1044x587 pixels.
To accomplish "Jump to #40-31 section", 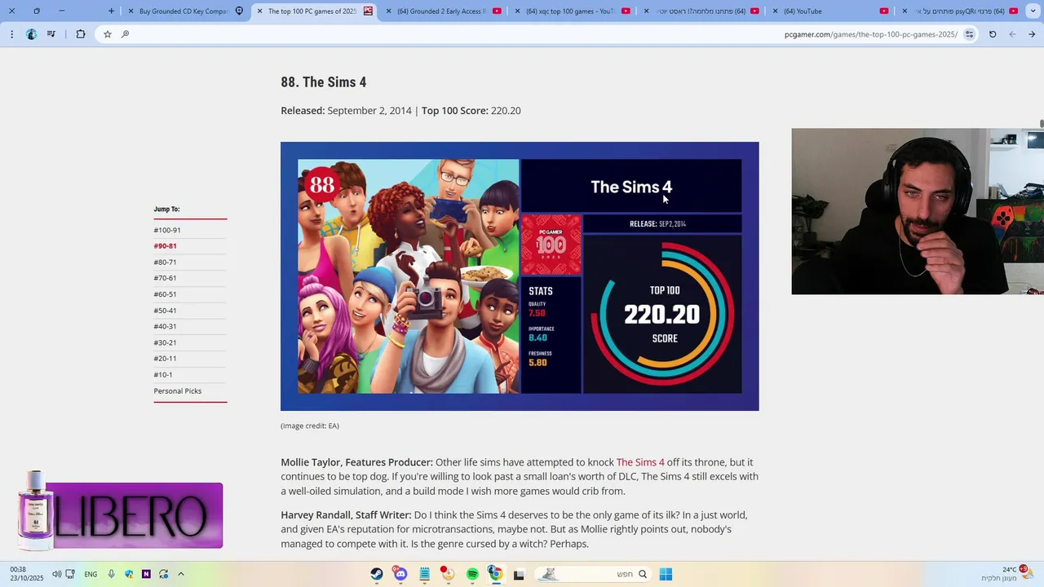I will pos(165,327).
